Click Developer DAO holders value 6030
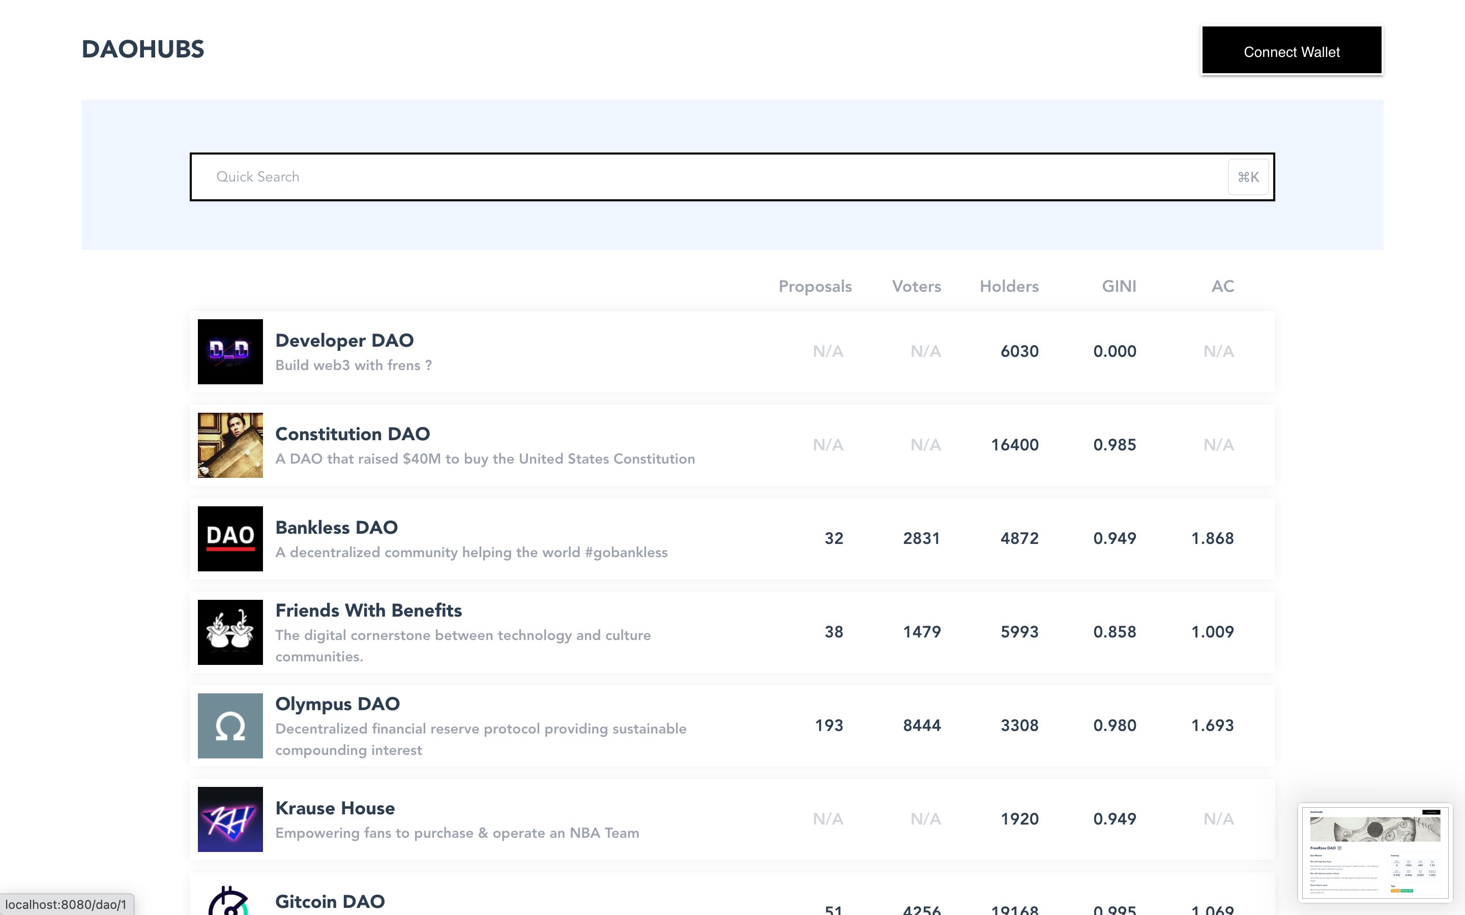Screen dimensions: 1465x915 [1019, 352]
